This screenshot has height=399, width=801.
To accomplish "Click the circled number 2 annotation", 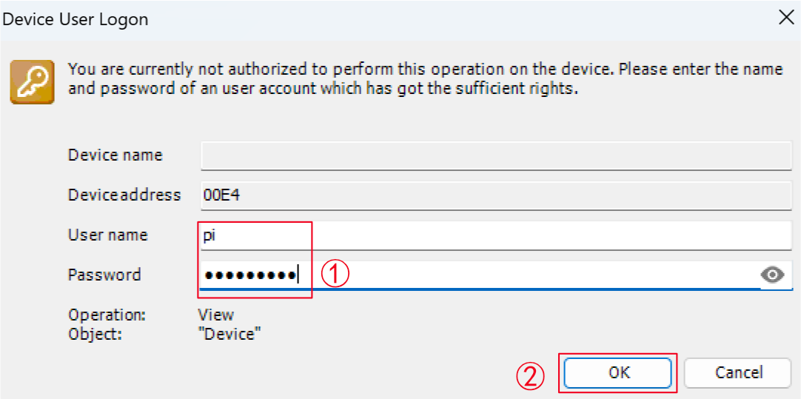I will [x=529, y=378].
